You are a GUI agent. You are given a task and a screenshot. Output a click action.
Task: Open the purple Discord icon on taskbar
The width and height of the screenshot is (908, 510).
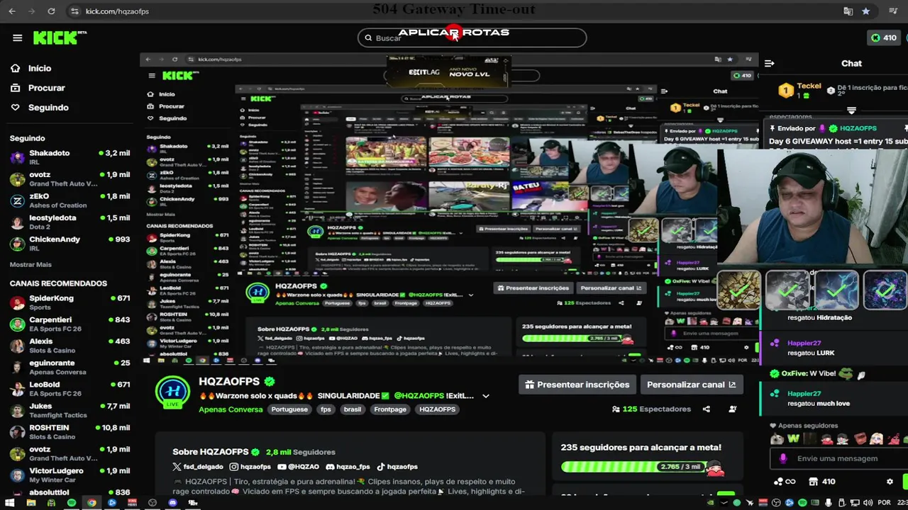coord(172,503)
